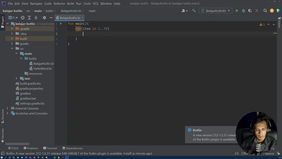282x159 pixels.
Task: Open the TODO tool window
Action: click(x=13, y=148)
